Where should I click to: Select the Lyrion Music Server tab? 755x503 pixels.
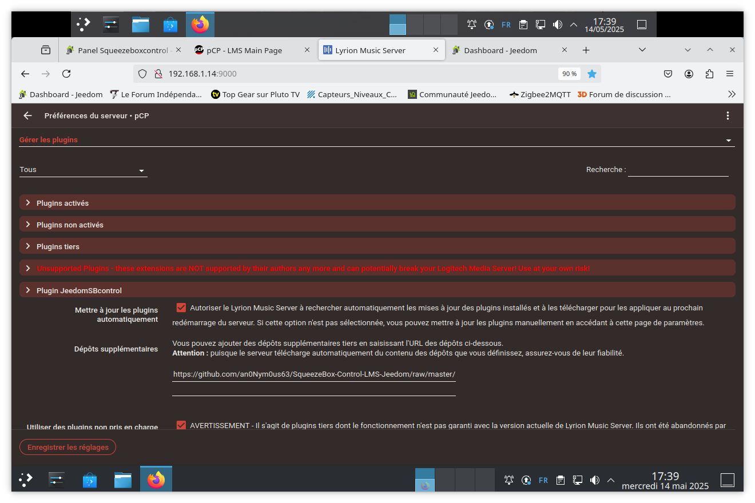point(382,50)
